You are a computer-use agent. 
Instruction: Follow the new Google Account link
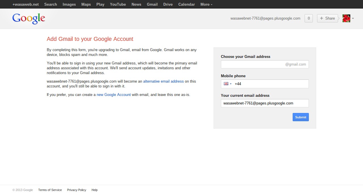click(114, 95)
